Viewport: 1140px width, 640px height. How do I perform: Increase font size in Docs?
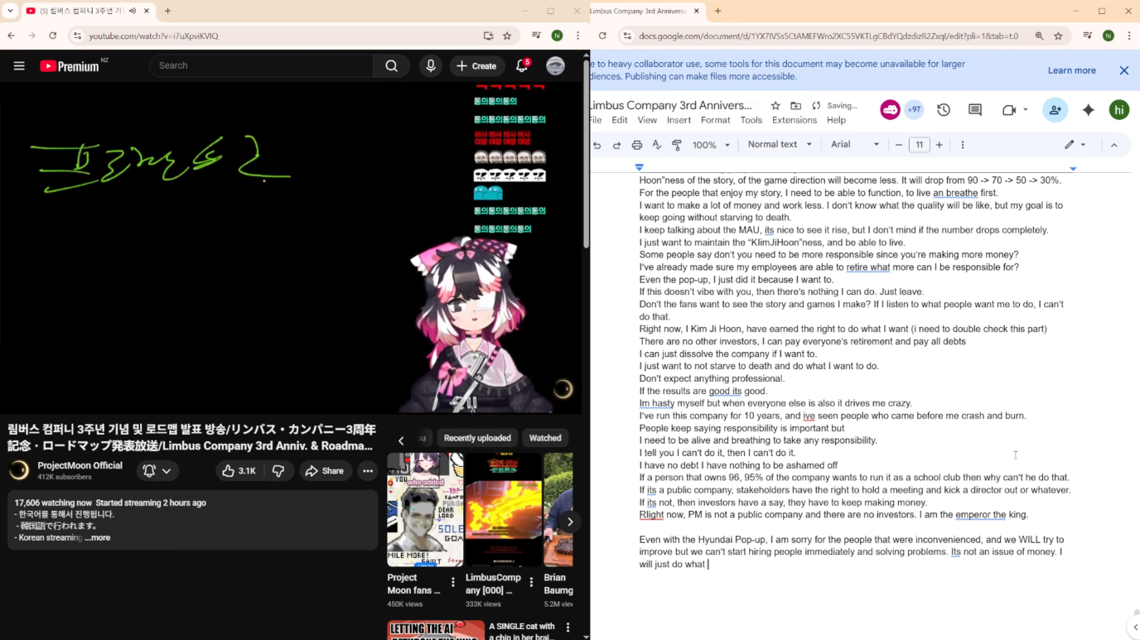940,145
